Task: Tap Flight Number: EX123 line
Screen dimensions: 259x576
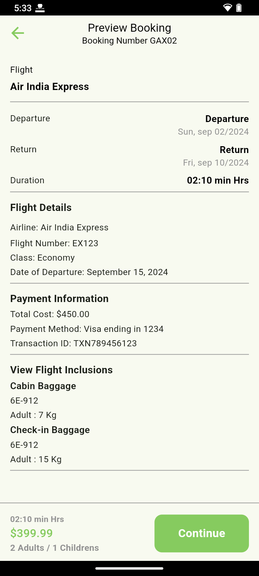Action: pyautogui.click(x=54, y=243)
